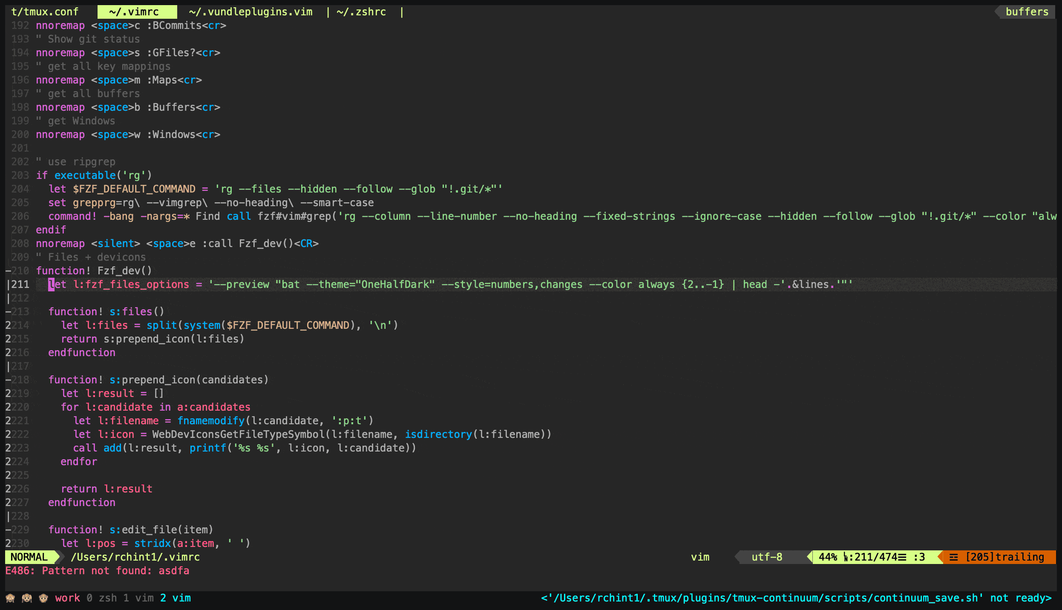The height and width of the screenshot is (610, 1062).
Task: Click the tmux session name work
Action: [x=67, y=598]
